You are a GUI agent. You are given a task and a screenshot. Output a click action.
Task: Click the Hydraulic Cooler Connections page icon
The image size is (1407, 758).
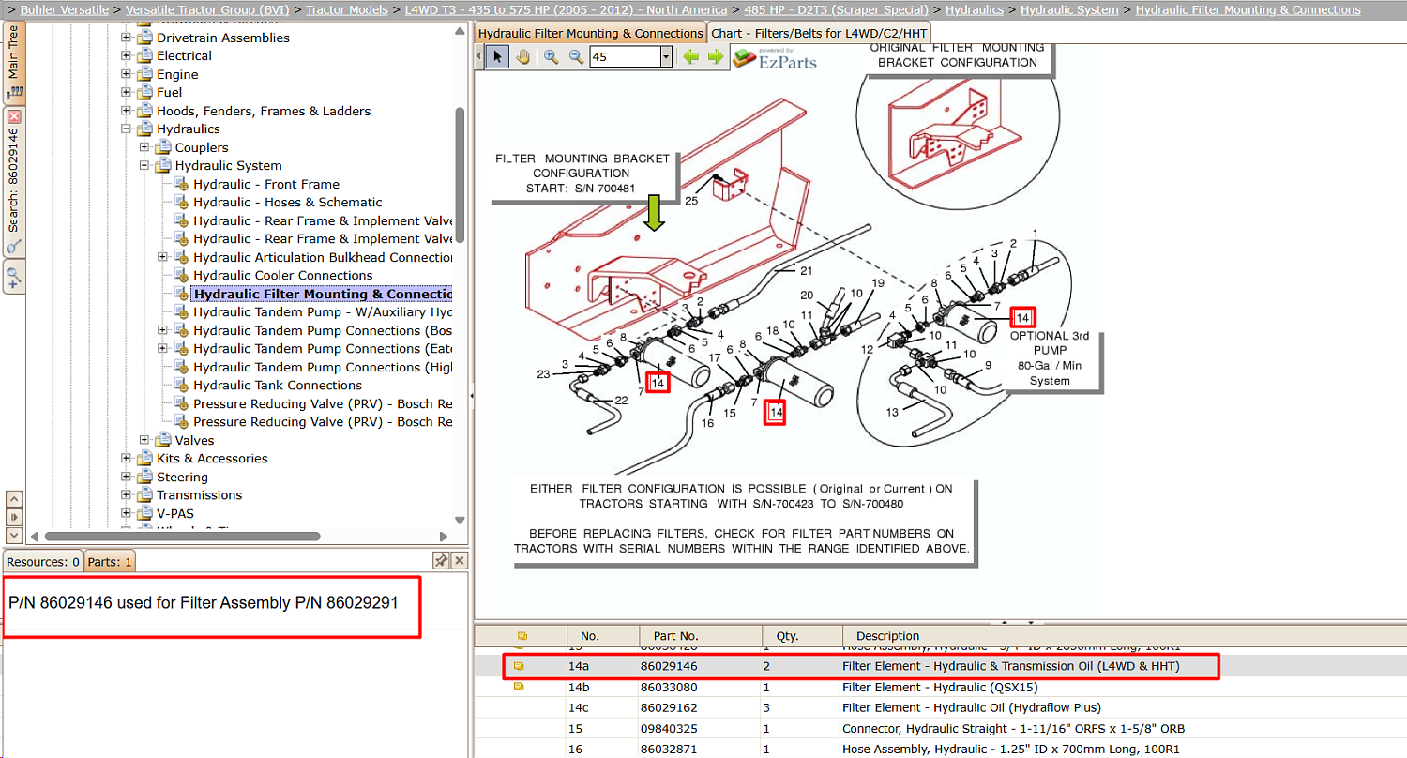tap(181, 276)
